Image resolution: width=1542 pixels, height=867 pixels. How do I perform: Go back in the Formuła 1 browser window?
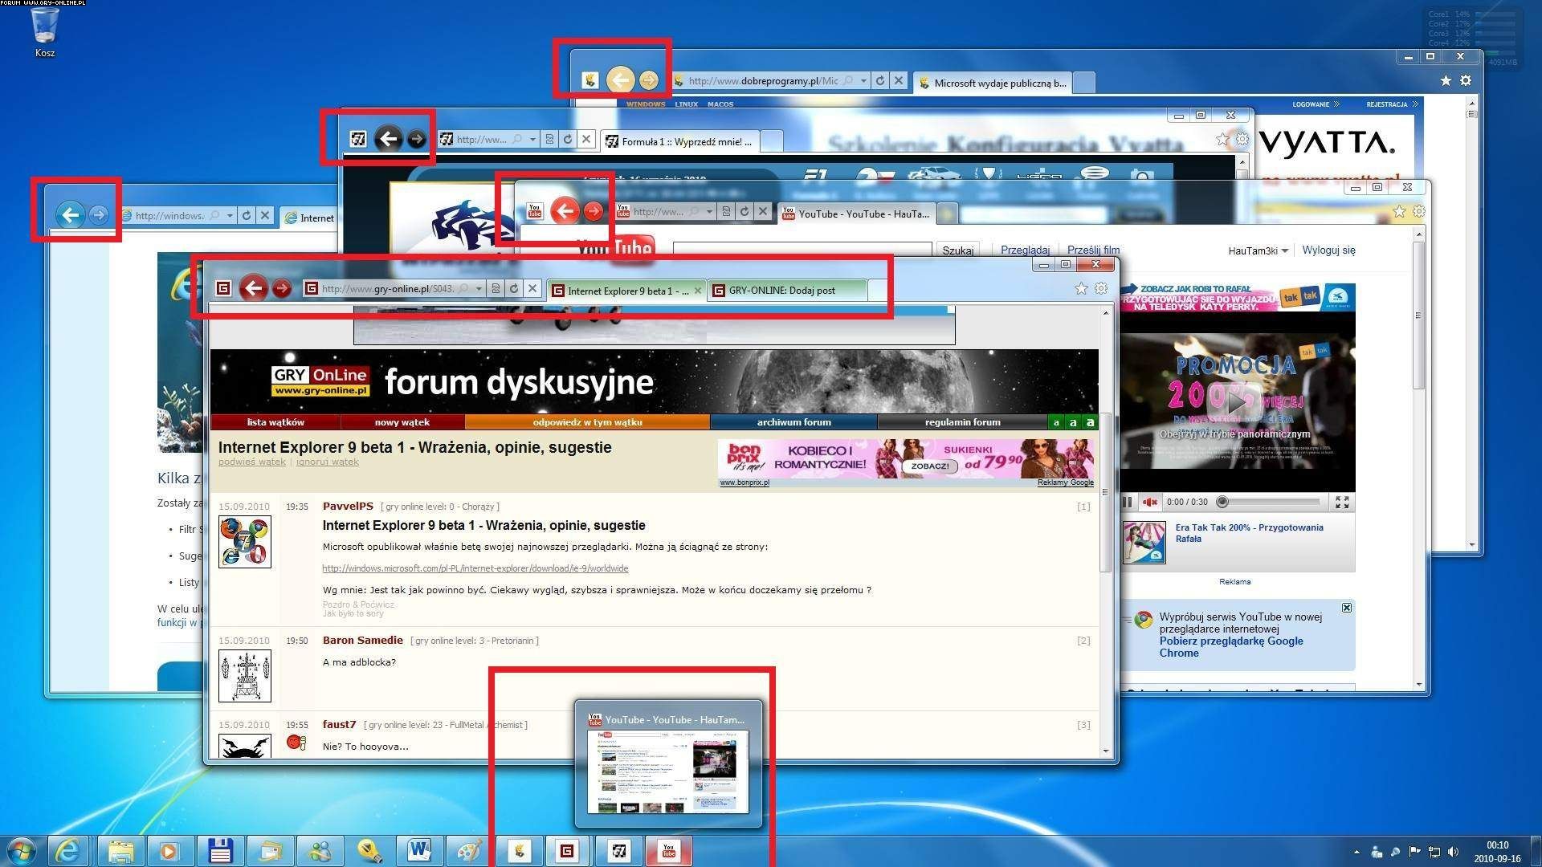[x=389, y=139]
